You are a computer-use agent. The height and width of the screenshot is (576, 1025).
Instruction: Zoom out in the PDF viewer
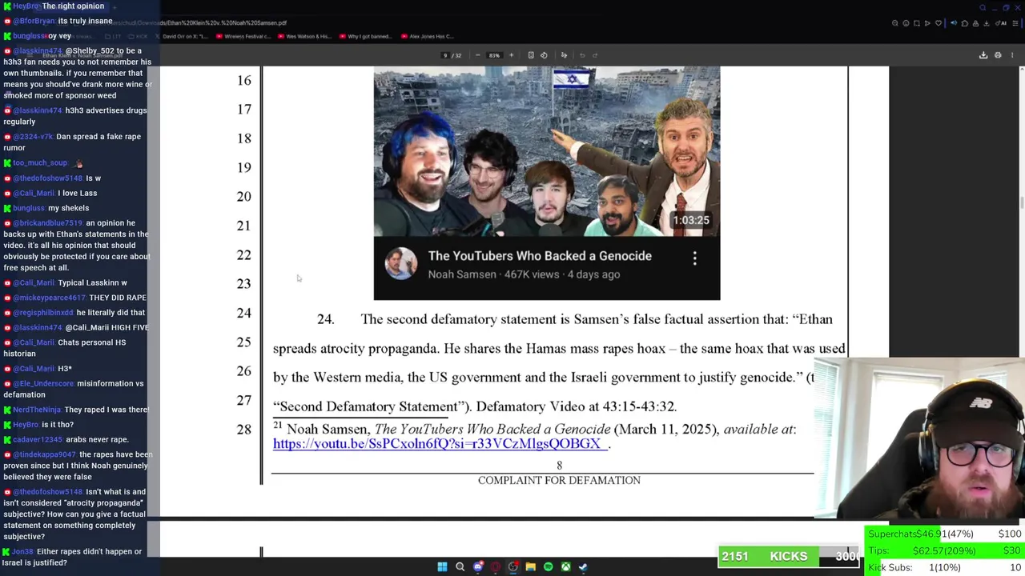pos(477,55)
